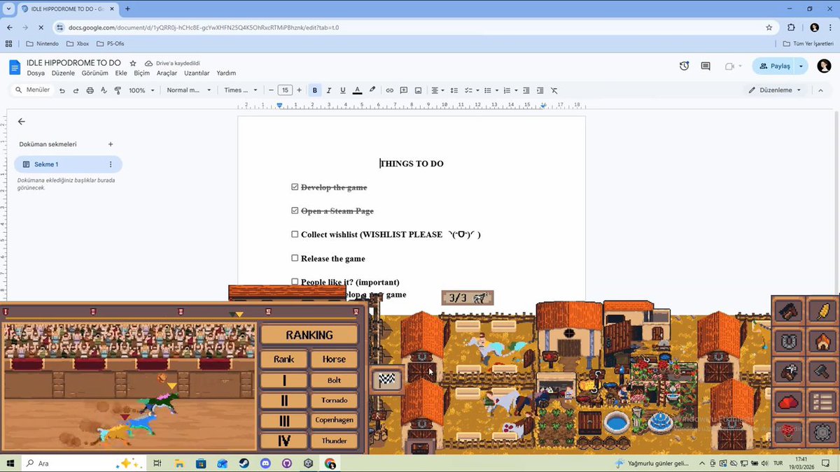Screen dimensions: 840x472
Task: Select the horseshoe icon in the game panel
Action: [789, 341]
